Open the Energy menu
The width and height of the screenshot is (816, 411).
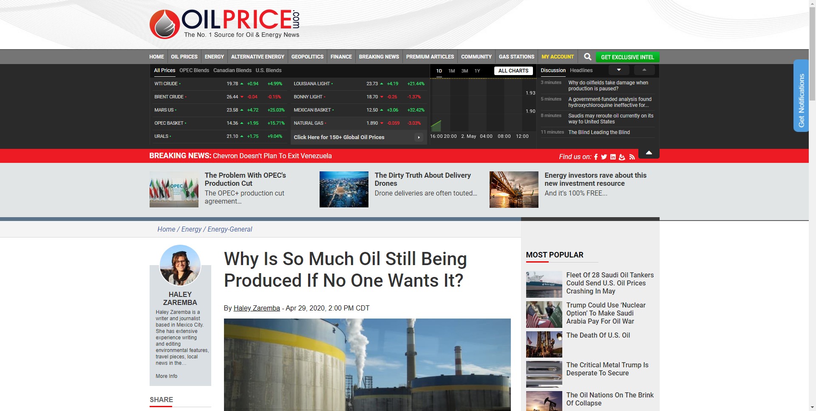(214, 57)
